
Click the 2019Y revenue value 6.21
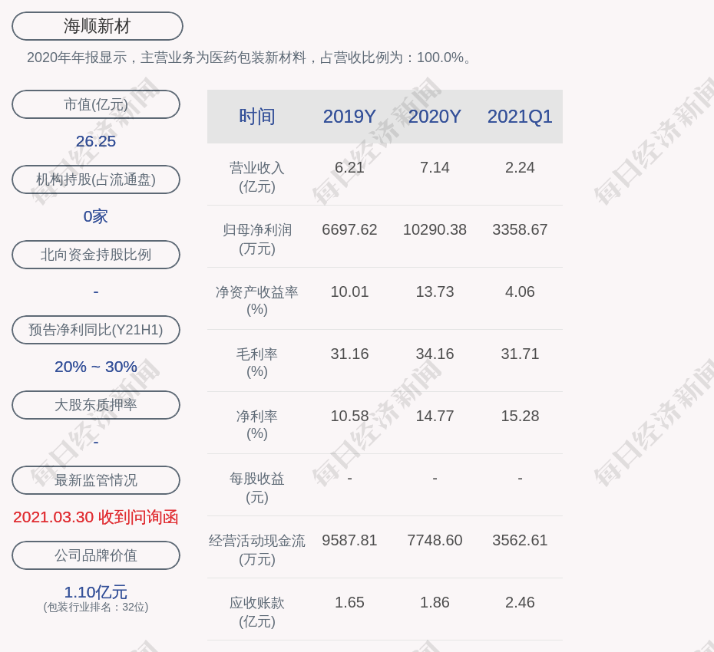point(350,168)
